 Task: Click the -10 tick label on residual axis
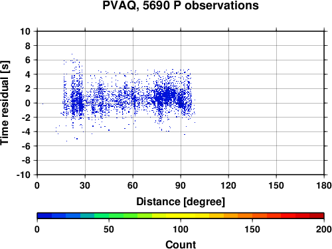pyautogui.click(x=23, y=175)
